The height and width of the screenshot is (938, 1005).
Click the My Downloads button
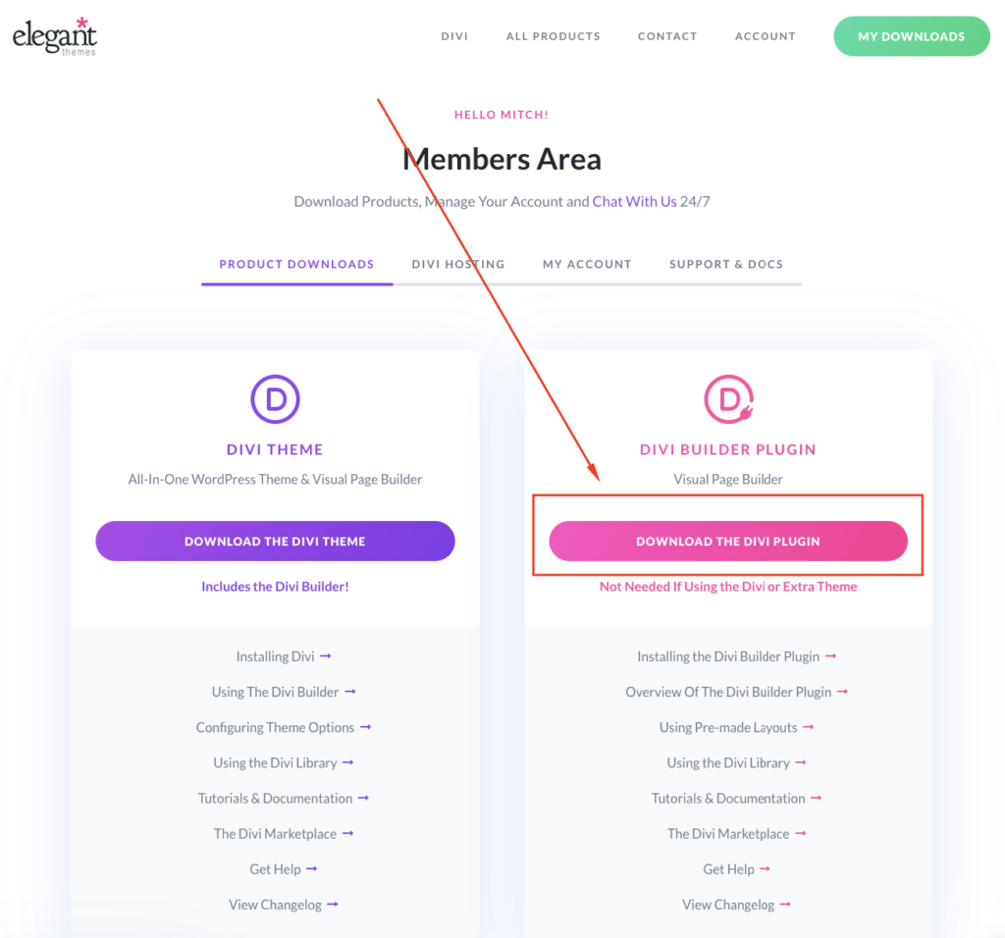pyautogui.click(x=911, y=36)
